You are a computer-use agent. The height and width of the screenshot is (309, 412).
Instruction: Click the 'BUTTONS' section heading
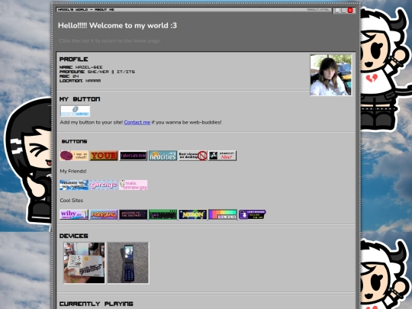(x=74, y=141)
